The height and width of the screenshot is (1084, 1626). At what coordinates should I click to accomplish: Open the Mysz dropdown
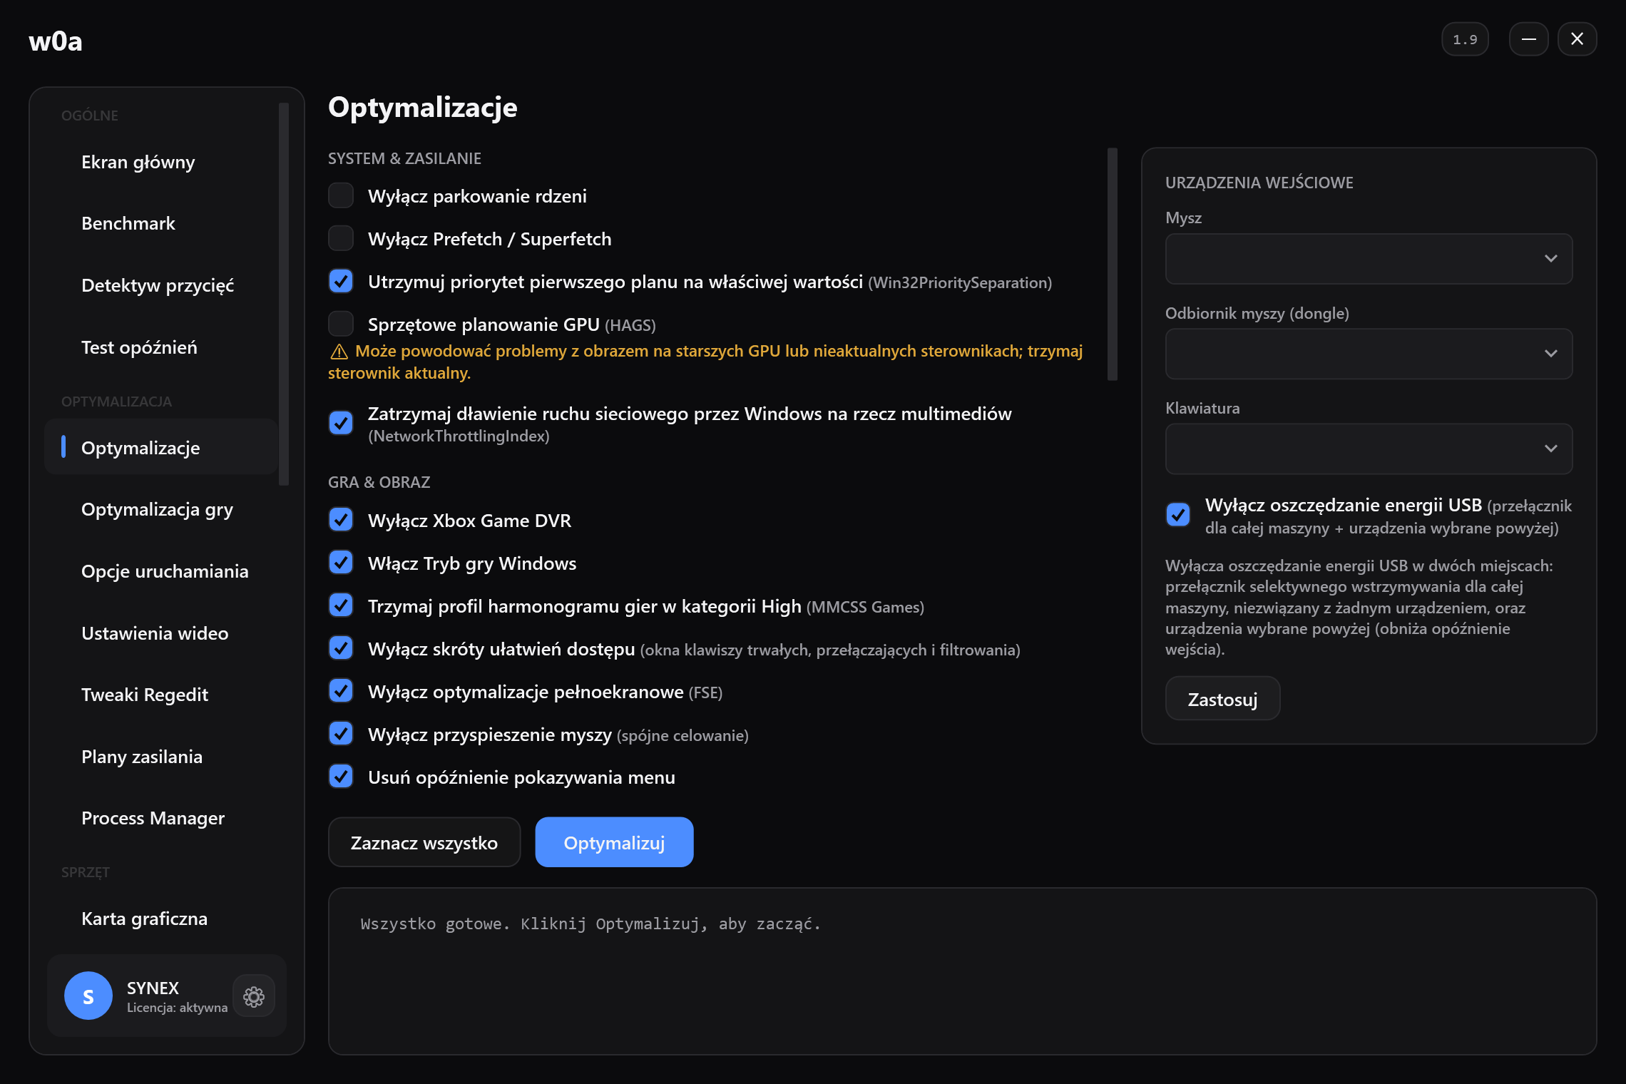click(1369, 258)
